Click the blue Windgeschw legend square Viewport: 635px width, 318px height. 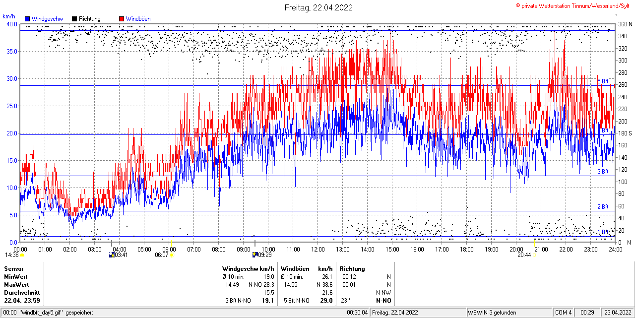(27, 19)
